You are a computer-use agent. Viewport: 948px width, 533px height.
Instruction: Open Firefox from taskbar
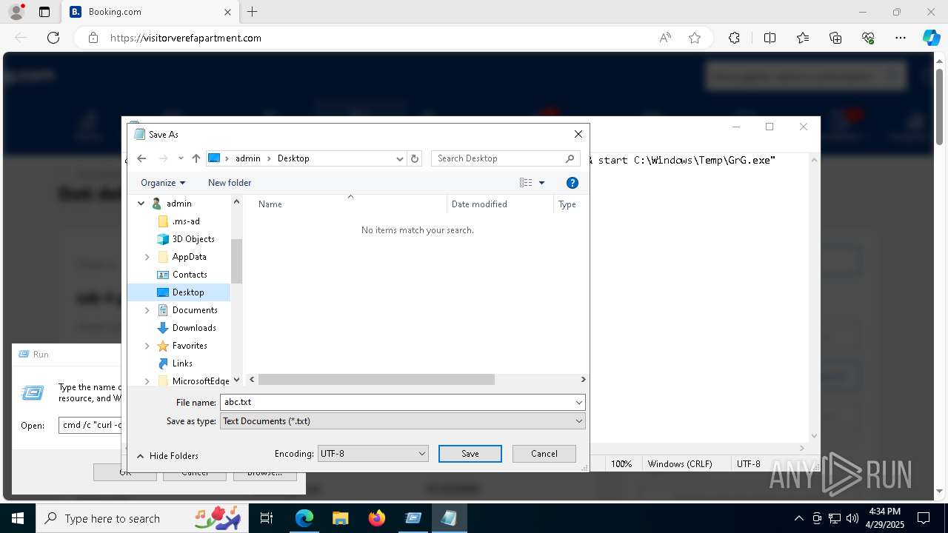point(376,518)
